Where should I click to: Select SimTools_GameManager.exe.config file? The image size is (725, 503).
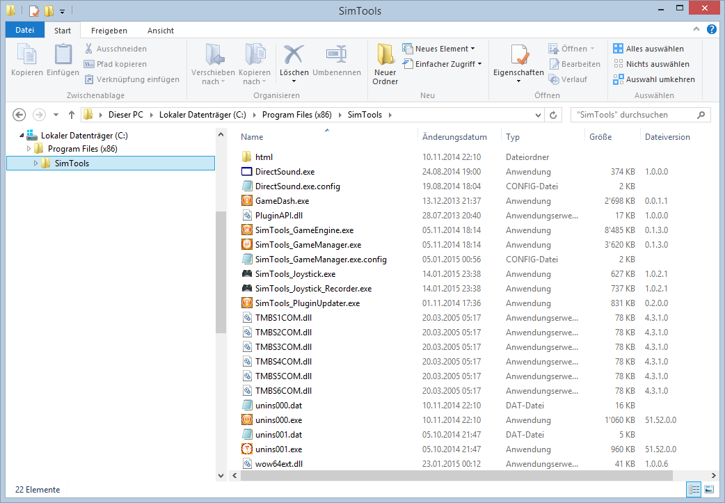click(x=321, y=260)
